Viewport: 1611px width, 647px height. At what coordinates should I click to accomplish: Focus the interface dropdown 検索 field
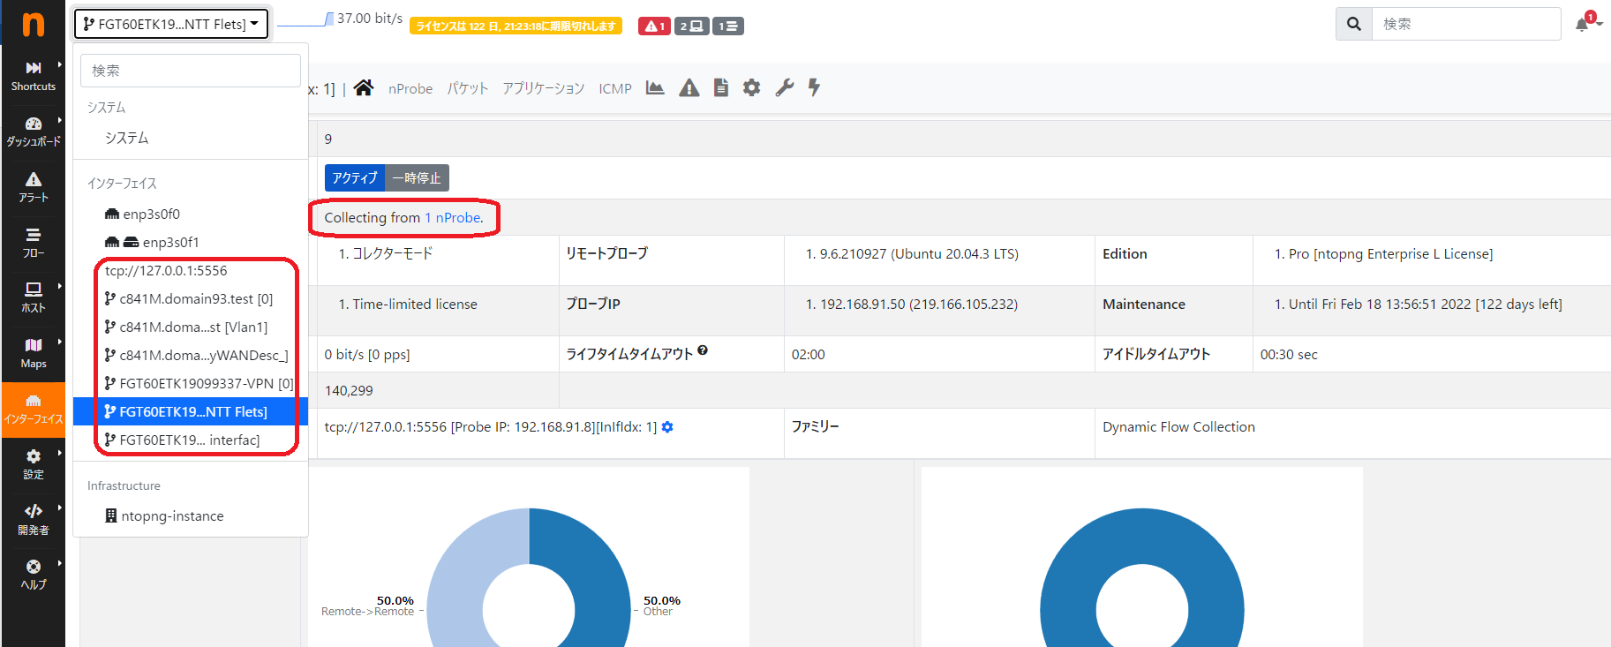[x=191, y=71]
